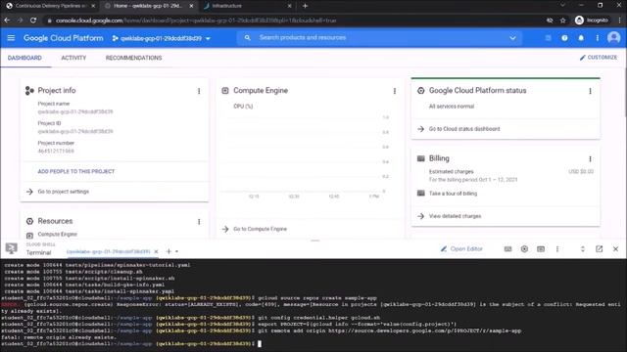Click Compute Engine under Resources
This screenshot has height=352, width=627.
pos(57,235)
